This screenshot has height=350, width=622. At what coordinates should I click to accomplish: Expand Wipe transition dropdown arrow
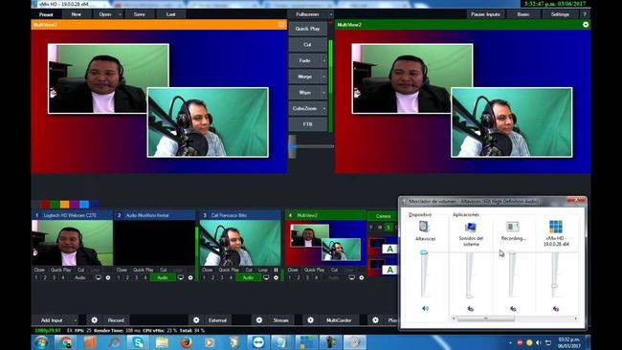pyautogui.click(x=324, y=93)
